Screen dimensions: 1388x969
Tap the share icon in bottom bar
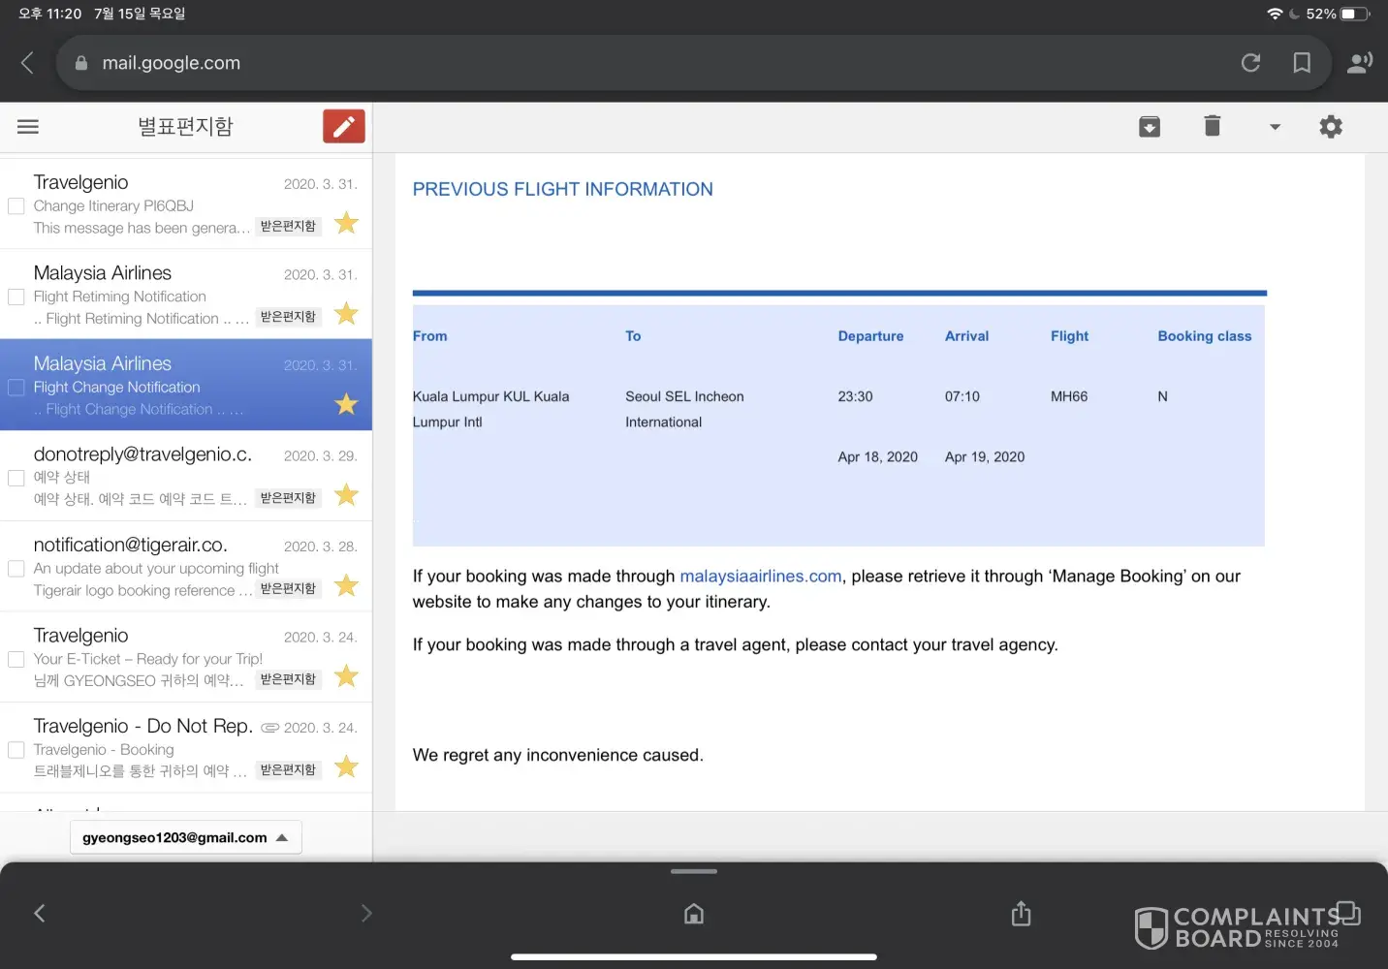click(1021, 914)
